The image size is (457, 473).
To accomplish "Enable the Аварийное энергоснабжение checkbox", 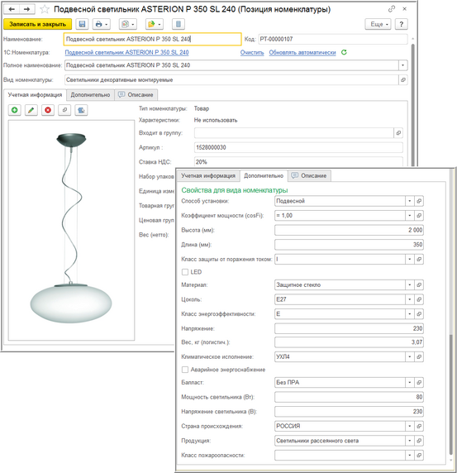I will click(x=185, y=370).
